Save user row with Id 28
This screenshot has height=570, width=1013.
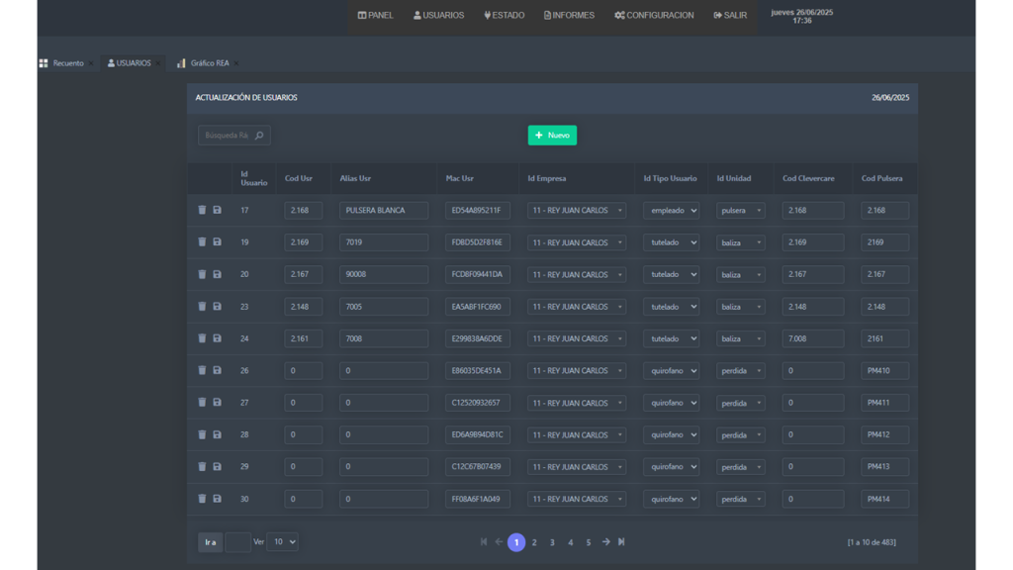tap(217, 434)
